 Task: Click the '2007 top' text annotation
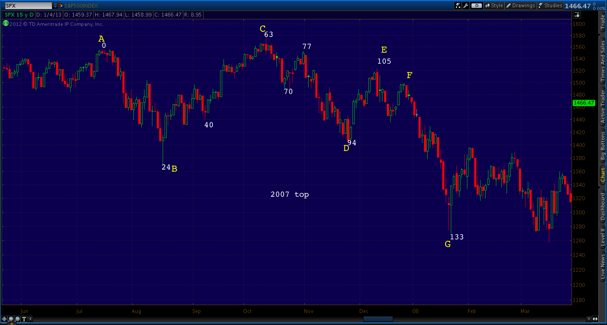[290, 194]
